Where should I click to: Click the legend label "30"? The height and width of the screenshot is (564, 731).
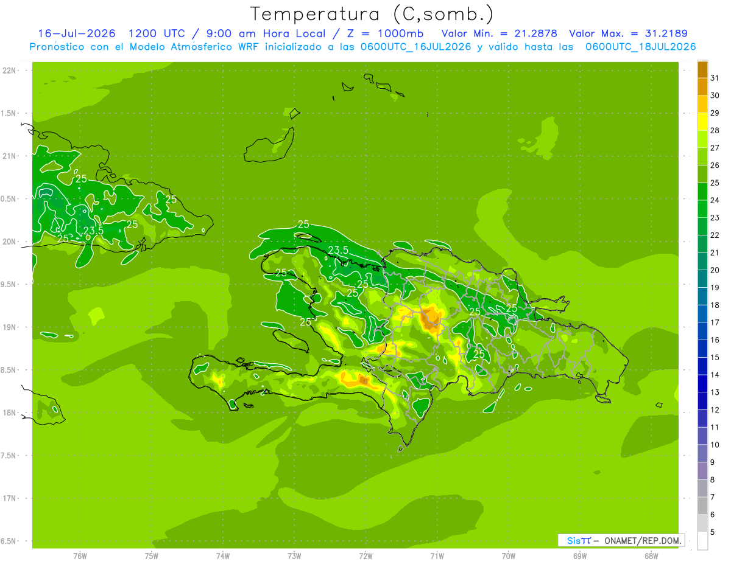coord(715,96)
